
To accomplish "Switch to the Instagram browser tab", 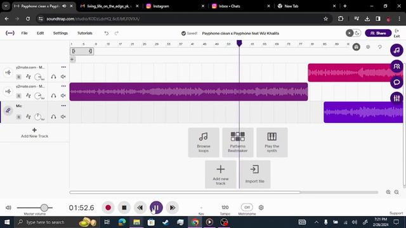I will (175, 6).
